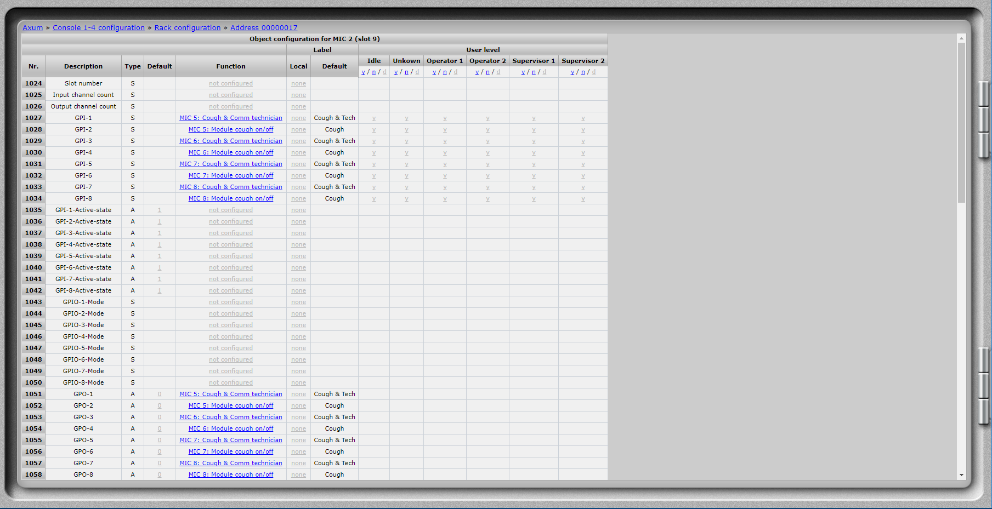The height and width of the screenshot is (509, 992).
Task: Set Supervisor 1 column to 'y' in header
Action: 523,72
